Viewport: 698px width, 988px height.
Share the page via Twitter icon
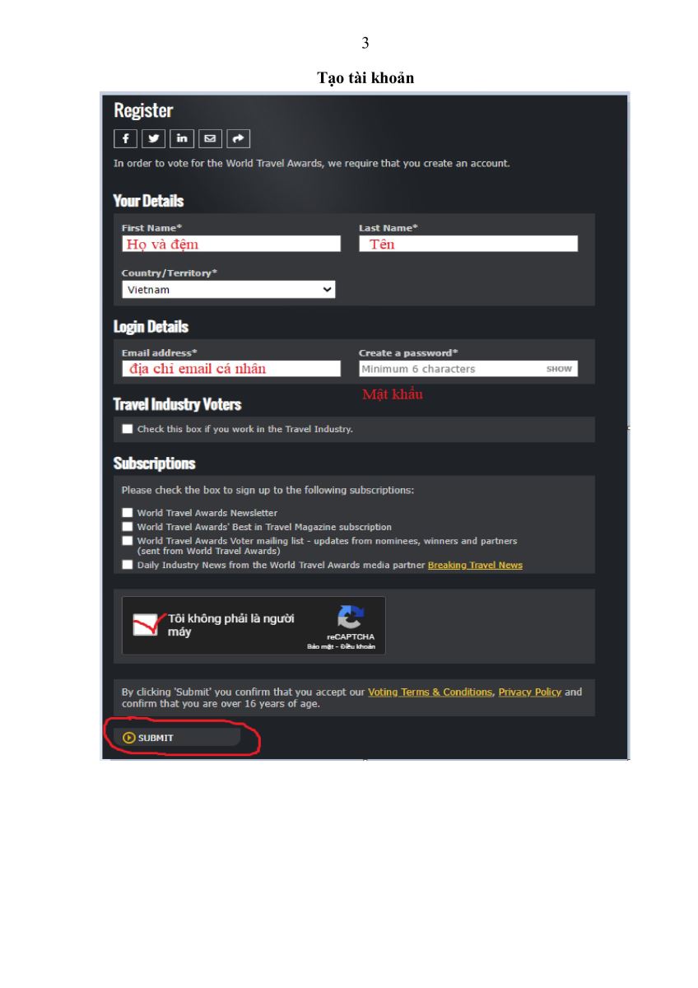click(154, 139)
